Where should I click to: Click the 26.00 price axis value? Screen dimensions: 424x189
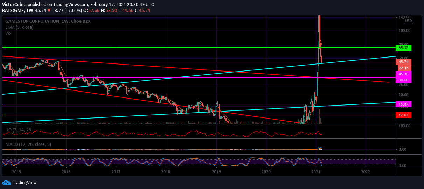coord(404,85)
